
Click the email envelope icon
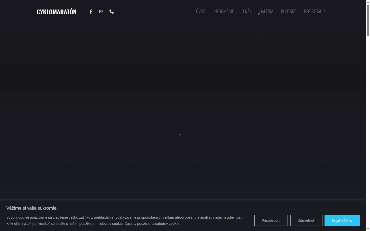point(101,12)
